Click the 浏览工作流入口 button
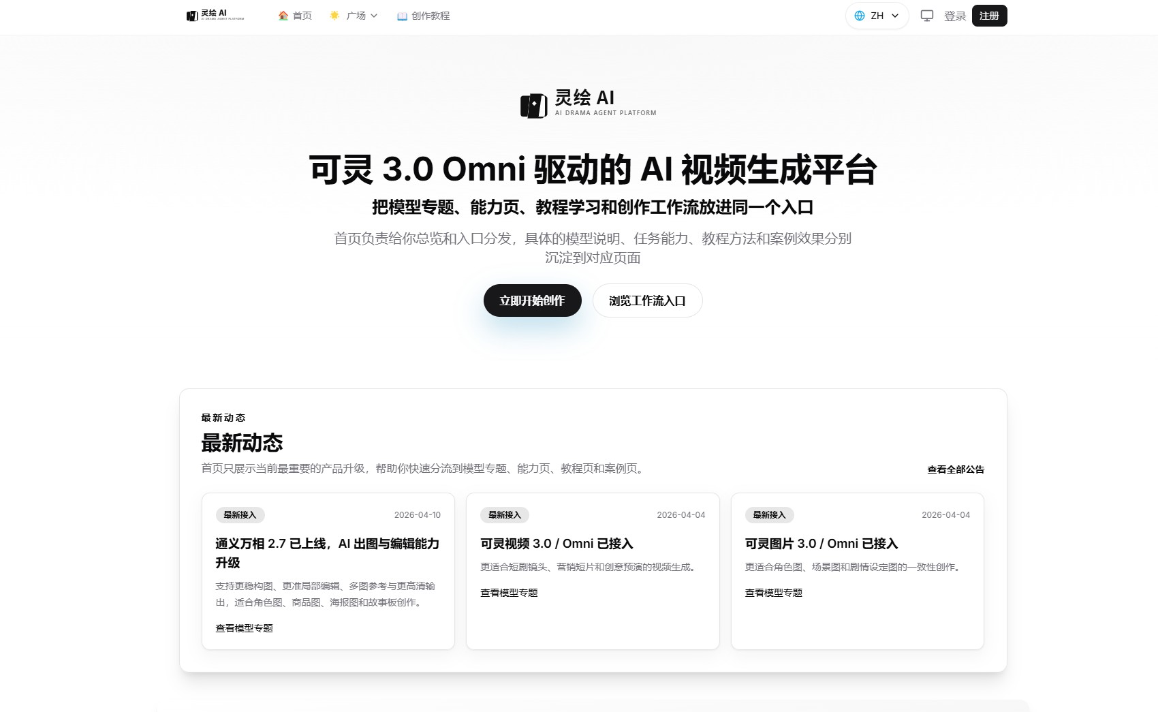Image resolution: width=1158 pixels, height=712 pixels. (x=647, y=300)
